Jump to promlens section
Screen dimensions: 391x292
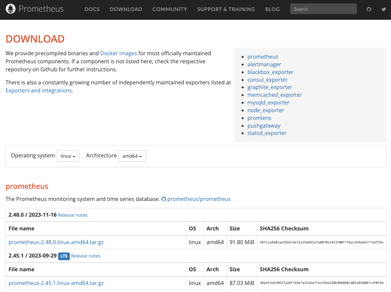[259, 118]
